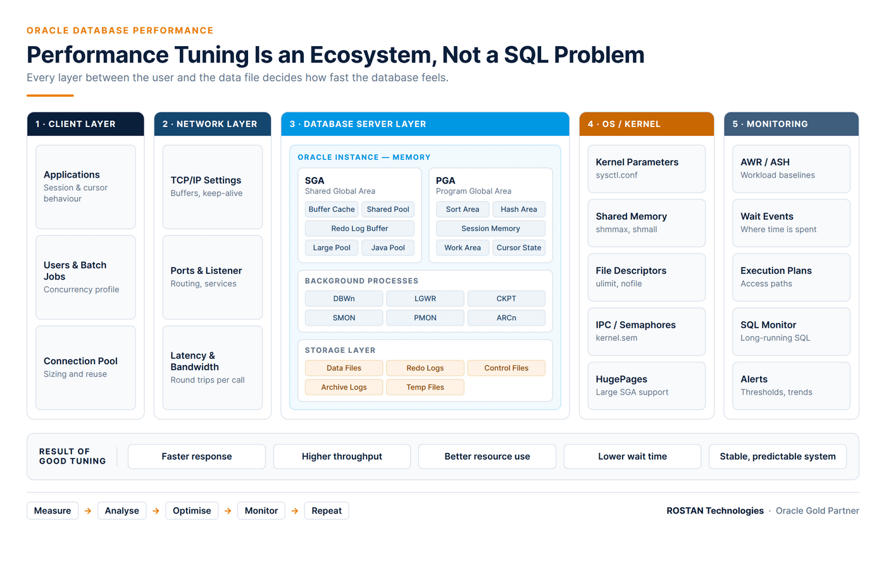Click the Faster response result box

click(197, 457)
